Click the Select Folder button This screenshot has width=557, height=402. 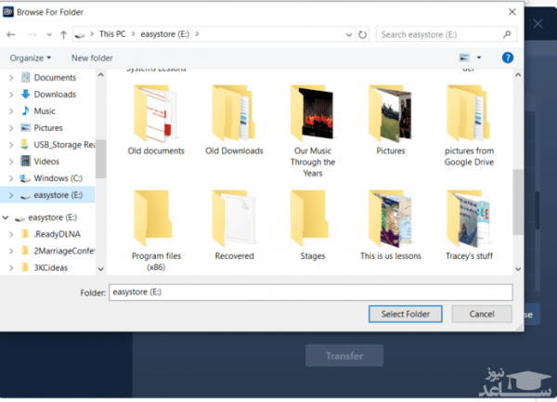(x=406, y=314)
